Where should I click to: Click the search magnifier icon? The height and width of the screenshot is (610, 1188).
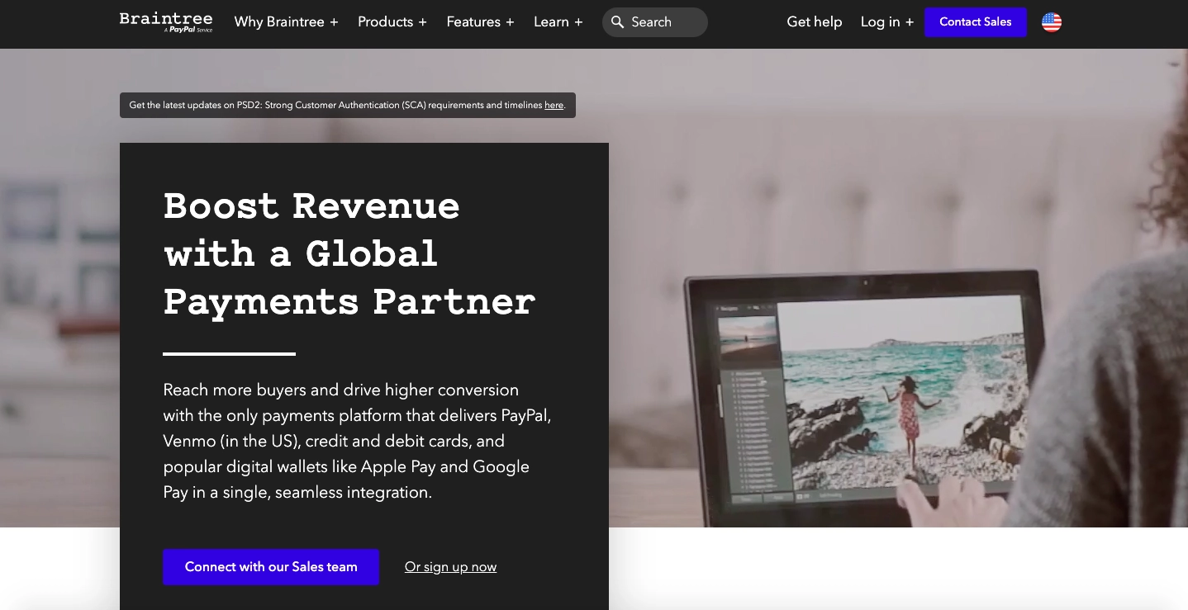tap(617, 22)
